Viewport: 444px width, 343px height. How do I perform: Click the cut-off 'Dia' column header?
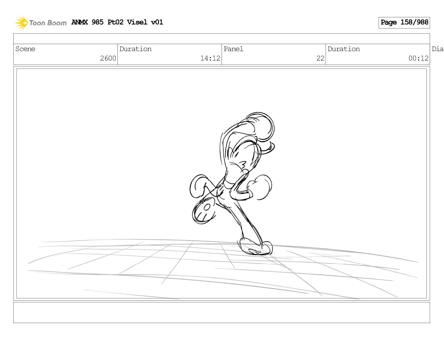click(438, 49)
